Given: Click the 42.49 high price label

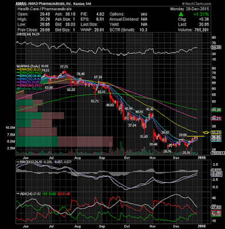Looking at the screenshot, I should click(x=149, y=109).
